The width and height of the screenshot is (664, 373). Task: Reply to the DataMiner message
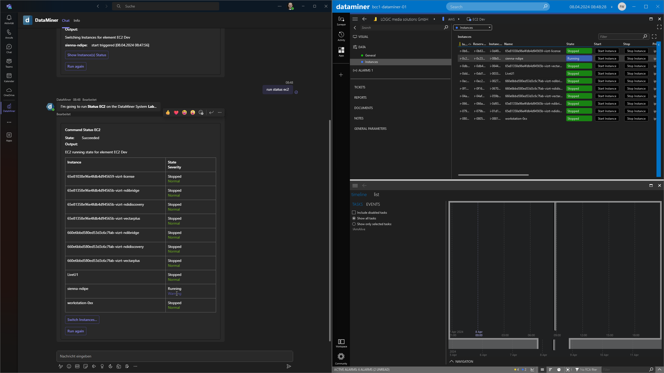coord(211,112)
